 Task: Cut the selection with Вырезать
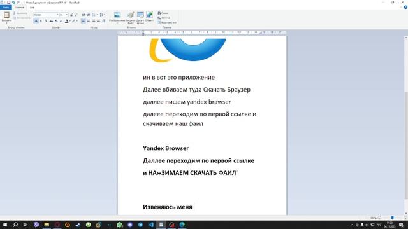pyautogui.click(x=20, y=13)
